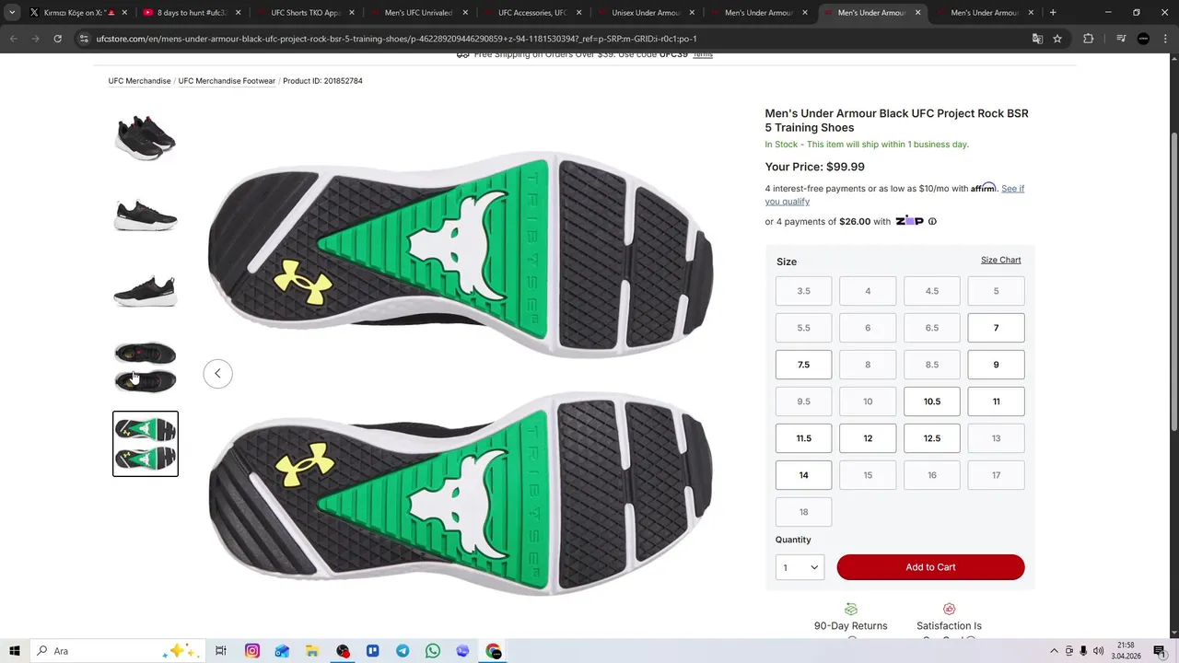Click the browser forward arrow

coord(35,39)
